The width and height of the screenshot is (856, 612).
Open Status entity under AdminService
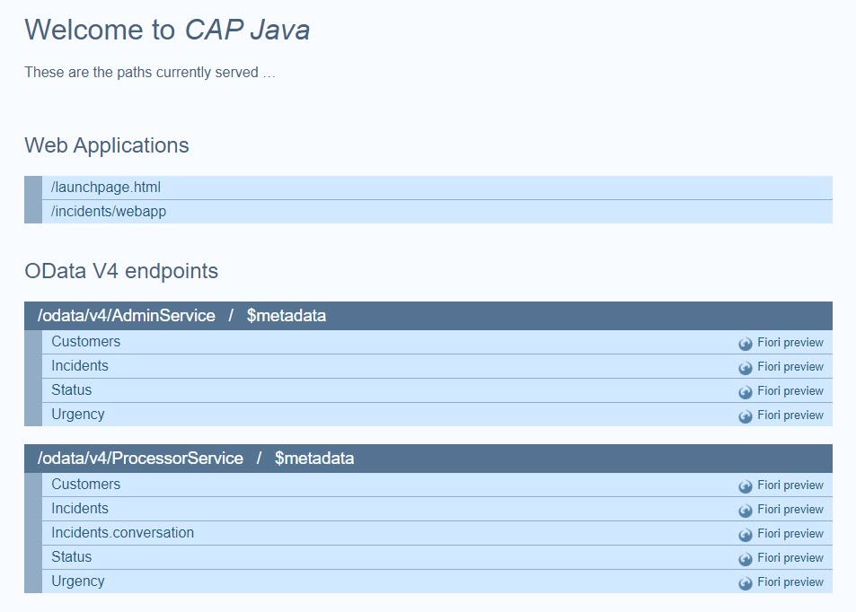[x=72, y=389]
